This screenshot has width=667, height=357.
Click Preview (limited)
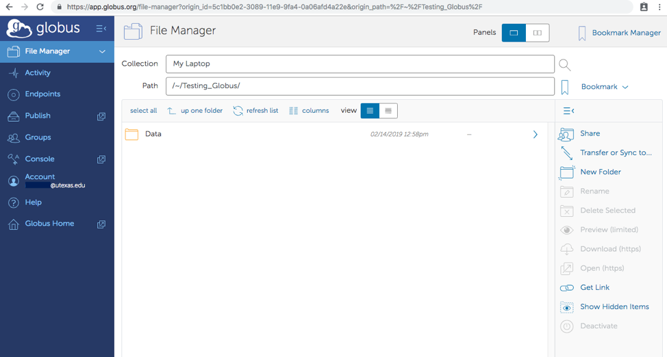coord(609,230)
